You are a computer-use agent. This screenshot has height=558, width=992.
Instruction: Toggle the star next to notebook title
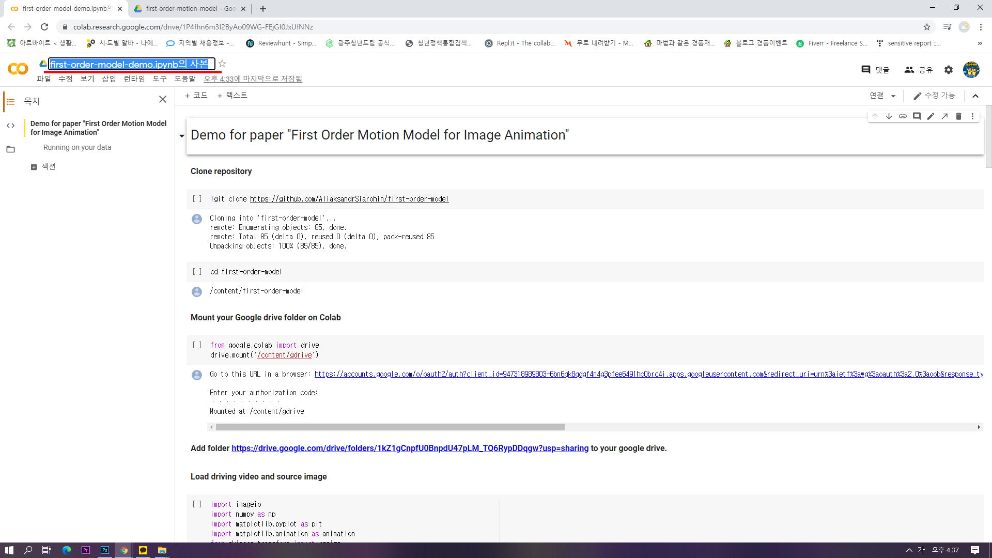click(x=222, y=64)
